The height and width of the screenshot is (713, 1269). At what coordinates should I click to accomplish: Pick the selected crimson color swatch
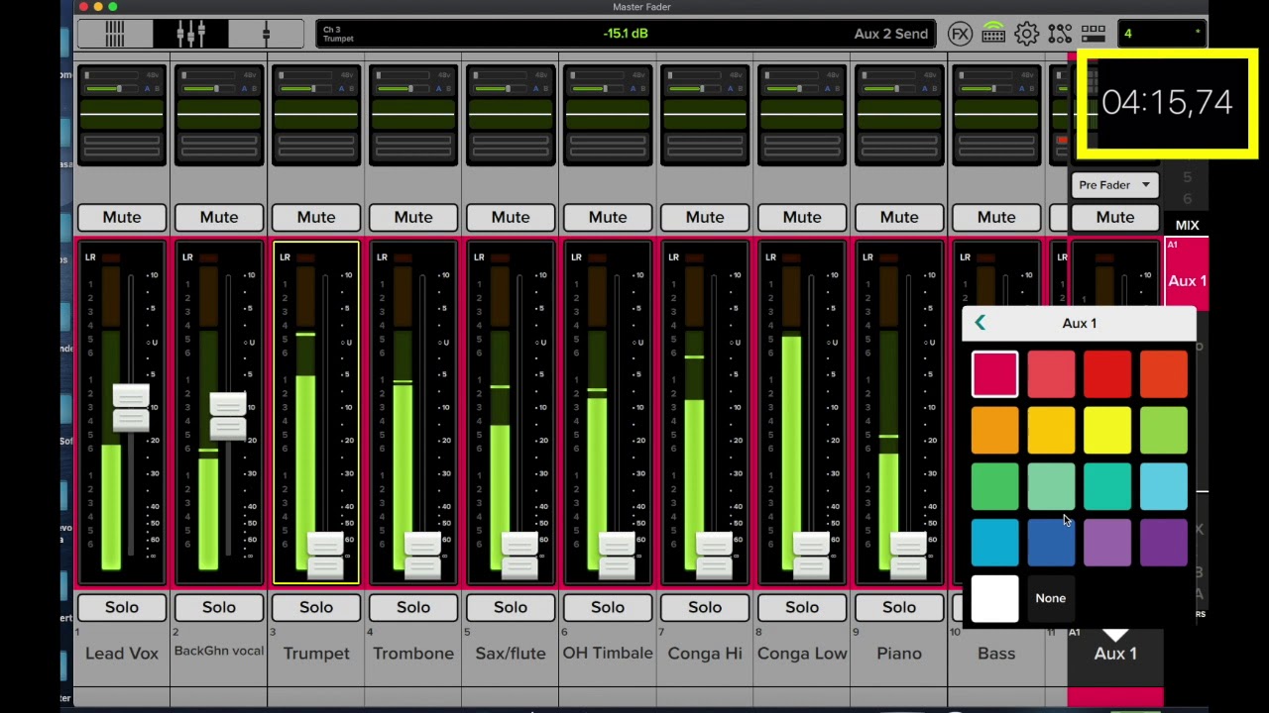994,375
